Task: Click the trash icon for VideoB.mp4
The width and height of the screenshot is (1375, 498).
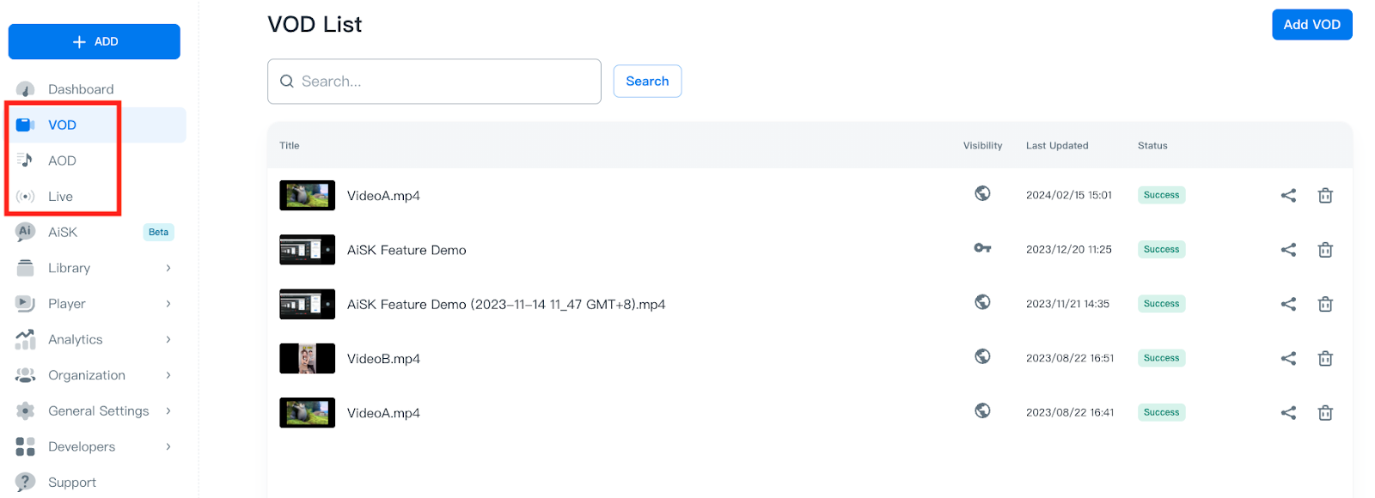Action: click(x=1325, y=359)
